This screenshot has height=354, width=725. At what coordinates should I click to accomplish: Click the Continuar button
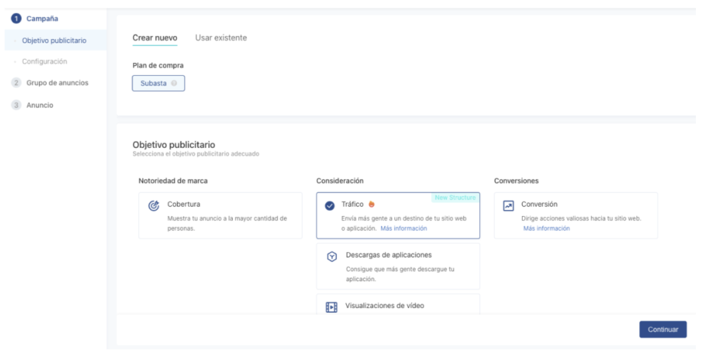click(663, 329)
